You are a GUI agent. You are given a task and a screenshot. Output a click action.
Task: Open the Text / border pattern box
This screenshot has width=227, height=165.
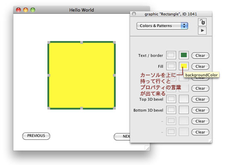(171, 55)
